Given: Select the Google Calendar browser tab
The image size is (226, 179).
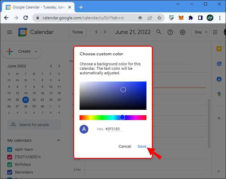Looking at the screenshot, I should click(x=38, y=7).
